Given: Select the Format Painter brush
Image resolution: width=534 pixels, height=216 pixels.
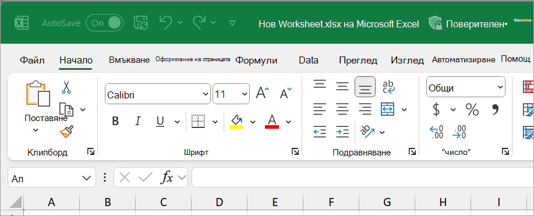Looking at the screenshot, I should click(x=66, y=132).
